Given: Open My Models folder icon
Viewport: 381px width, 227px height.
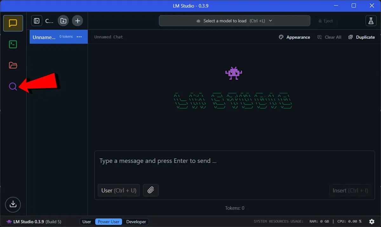Looking at the screenshot, I should [x=13, y=65].
